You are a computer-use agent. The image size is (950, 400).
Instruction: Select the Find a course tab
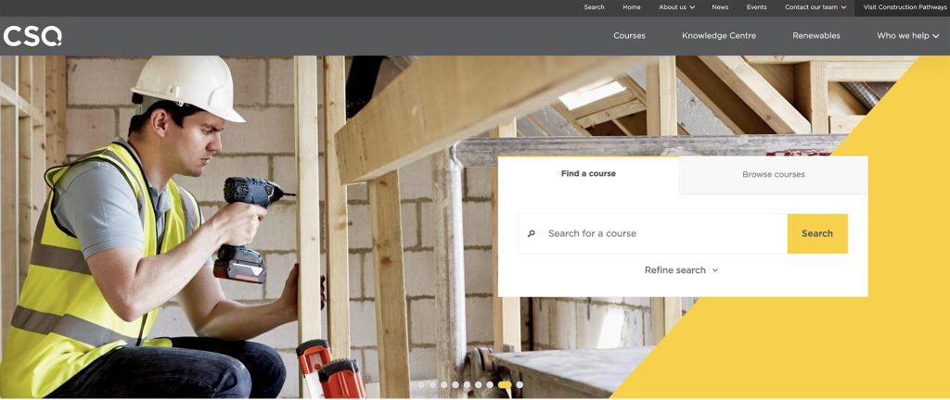pyautogui.click(x=588, y=174)
